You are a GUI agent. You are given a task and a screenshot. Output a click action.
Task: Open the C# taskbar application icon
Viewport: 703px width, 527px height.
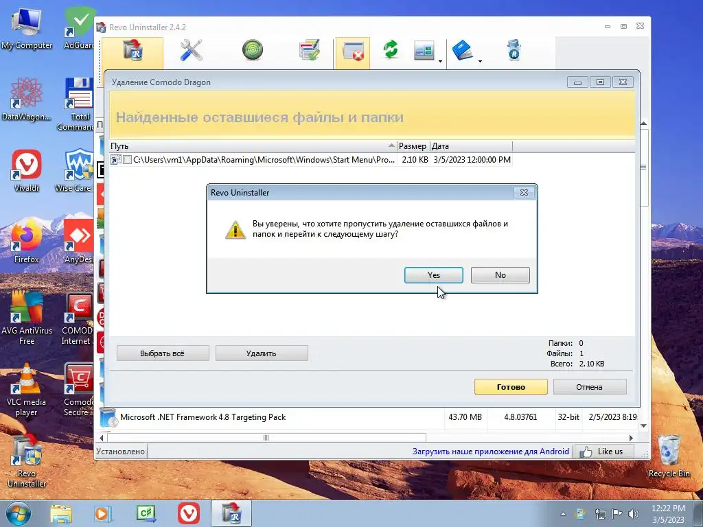tap(146, 513)
